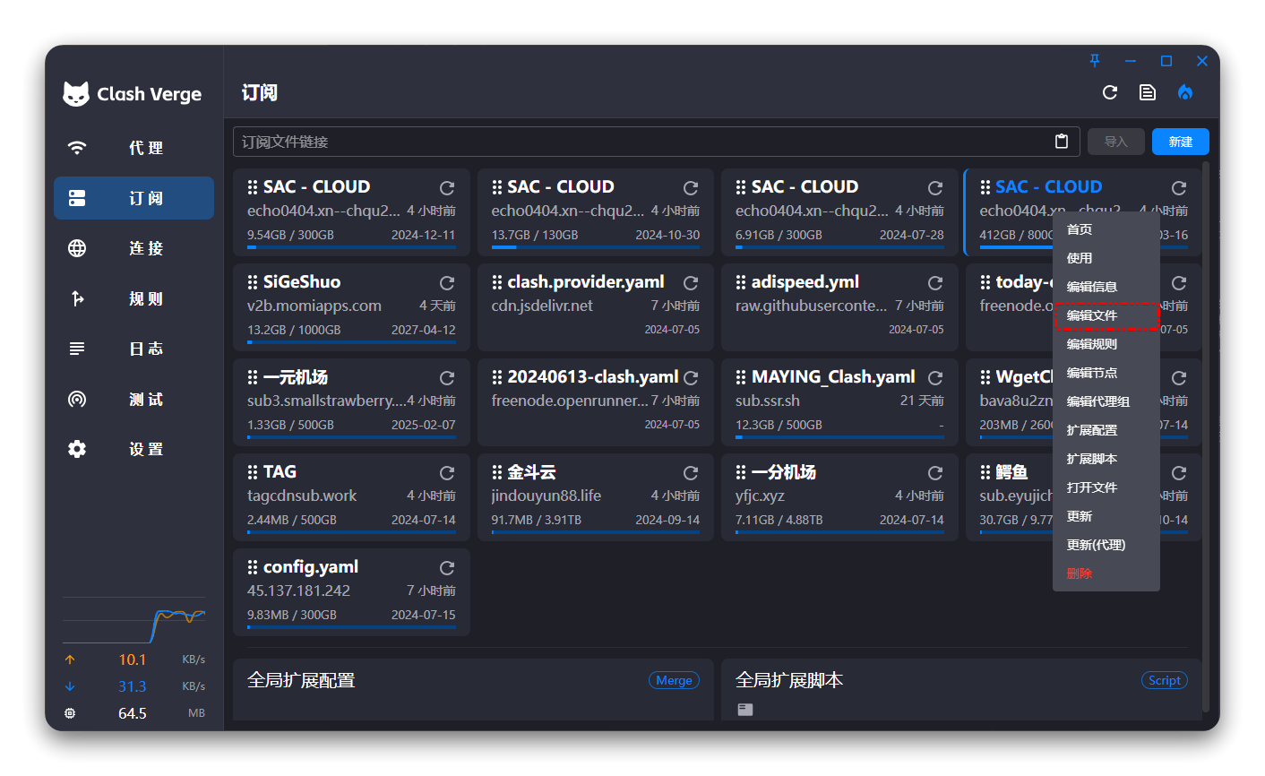Open the 代理 (Proxies) sidebar page
Image resolution: width=1265 pixels, height=776 pixels.
click(x=134, y=148)
